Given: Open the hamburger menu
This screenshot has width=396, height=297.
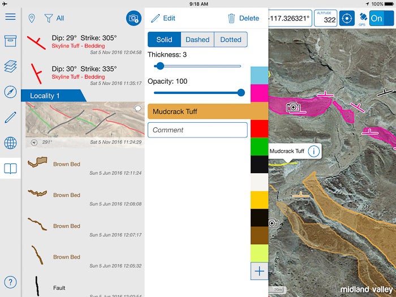Looking at the screenshot, I should pos(10,16).
